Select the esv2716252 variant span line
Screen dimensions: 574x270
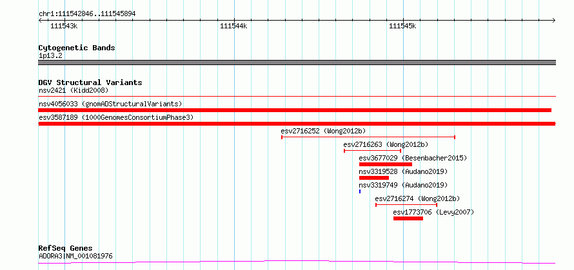click(x=368, y=137)
